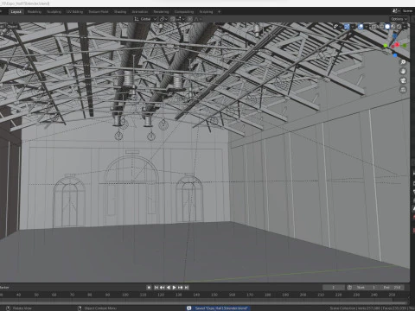This screenshot has height=311, width=415.
Task: Open the Global transform orientation dropdown
Action: (x=145, y=19)
